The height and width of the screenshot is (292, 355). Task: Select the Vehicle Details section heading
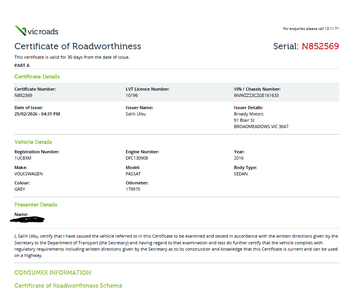pyautogui.click(x=33, y=142)
